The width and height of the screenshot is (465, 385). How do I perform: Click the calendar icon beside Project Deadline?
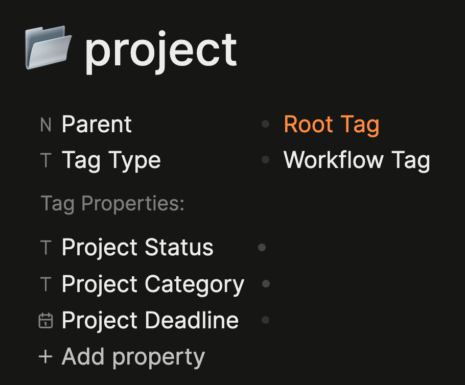coord(45,320)
